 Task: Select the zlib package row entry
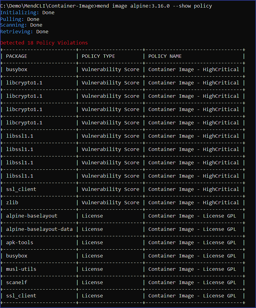[12, 202]
